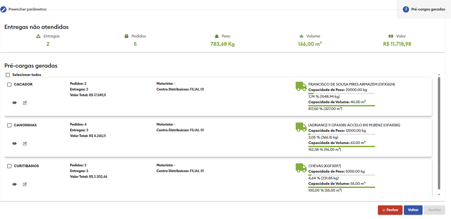The image size is (451, 219).
Task: Enable the Selecionar todos checkbox
Action: (x=8, y=75)
